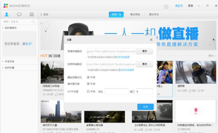Screen dimensions: 218x133
Task: Switch to the 视频广场 tab
Action: pos(116,14)
